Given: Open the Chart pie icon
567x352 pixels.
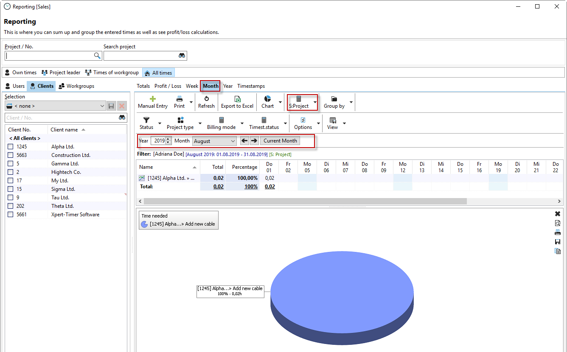Looking at the screenshot, I should pos(267,99).
